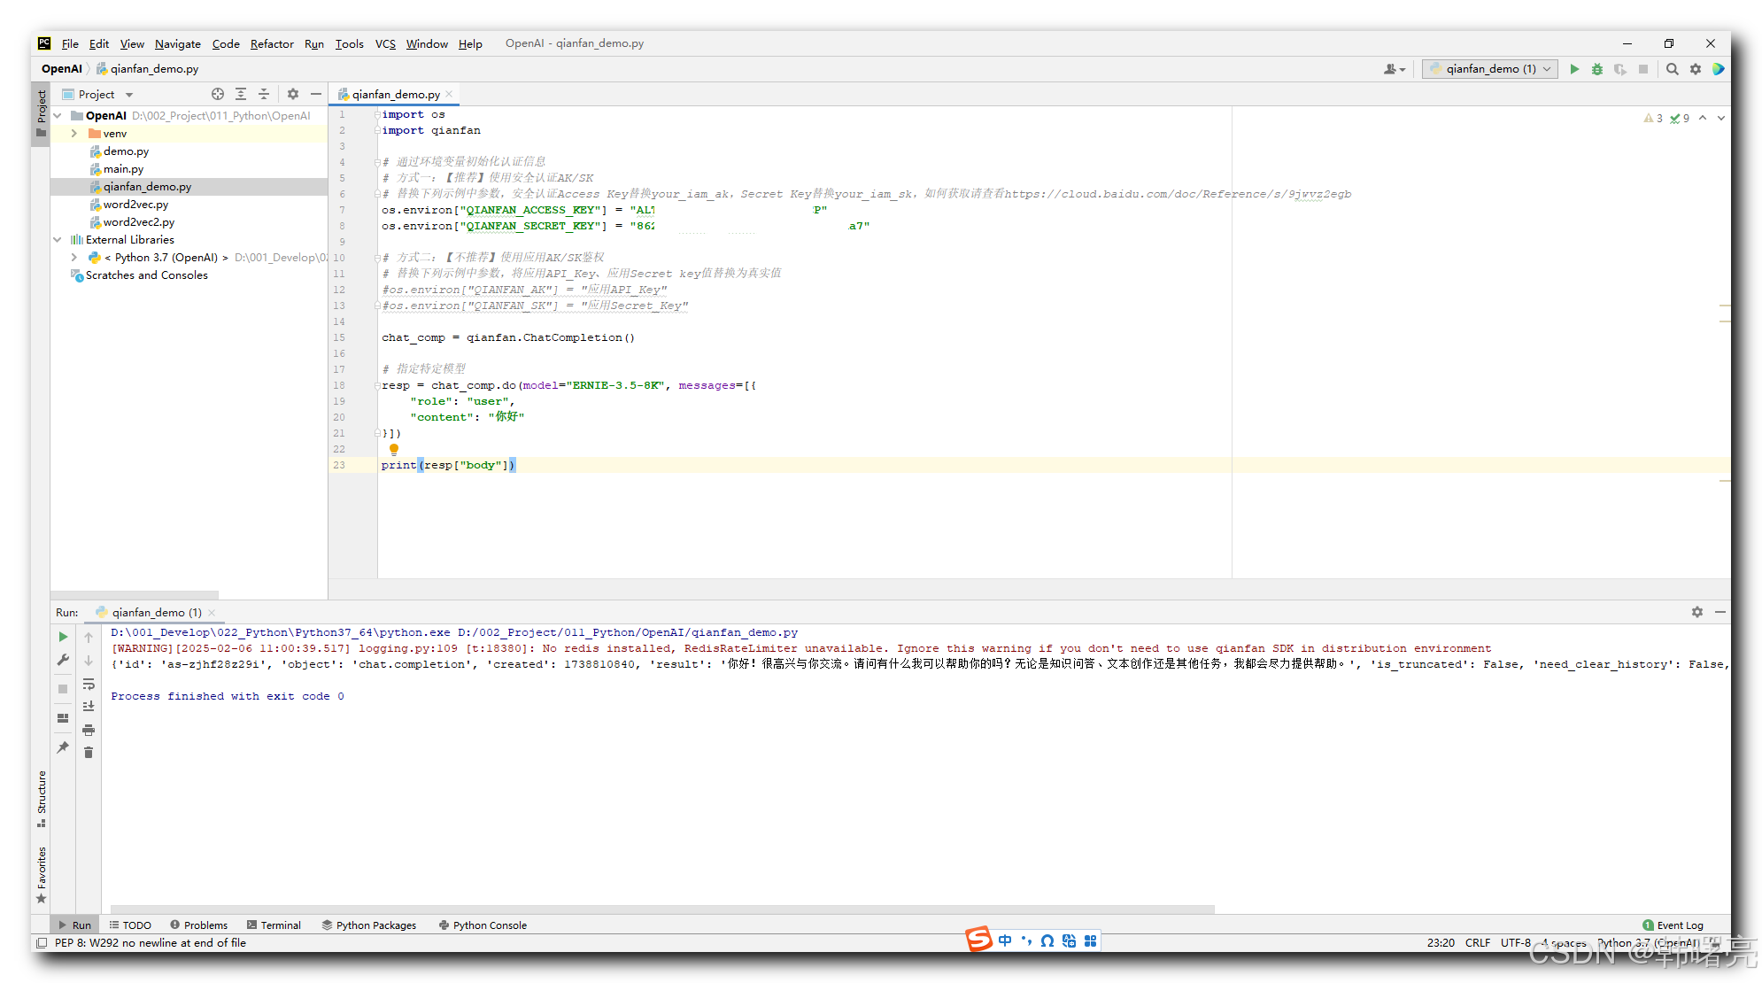1762x983 pixels.
Task: Click the trash icon to clear output
Action: pos(89,753)
